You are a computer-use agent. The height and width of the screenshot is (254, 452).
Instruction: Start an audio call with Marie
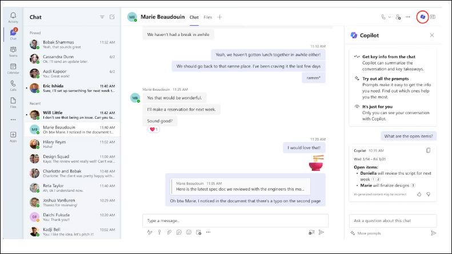383,17
